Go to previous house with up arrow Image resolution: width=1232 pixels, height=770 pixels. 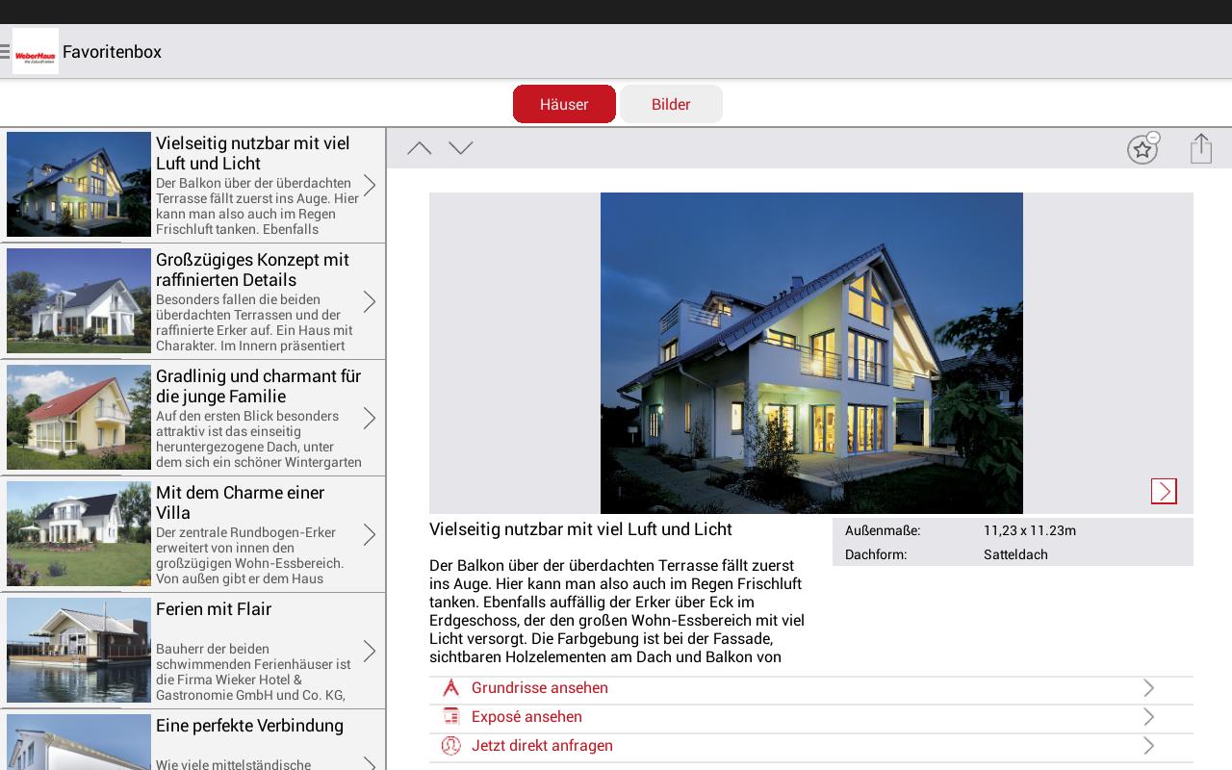click(419, 148)
